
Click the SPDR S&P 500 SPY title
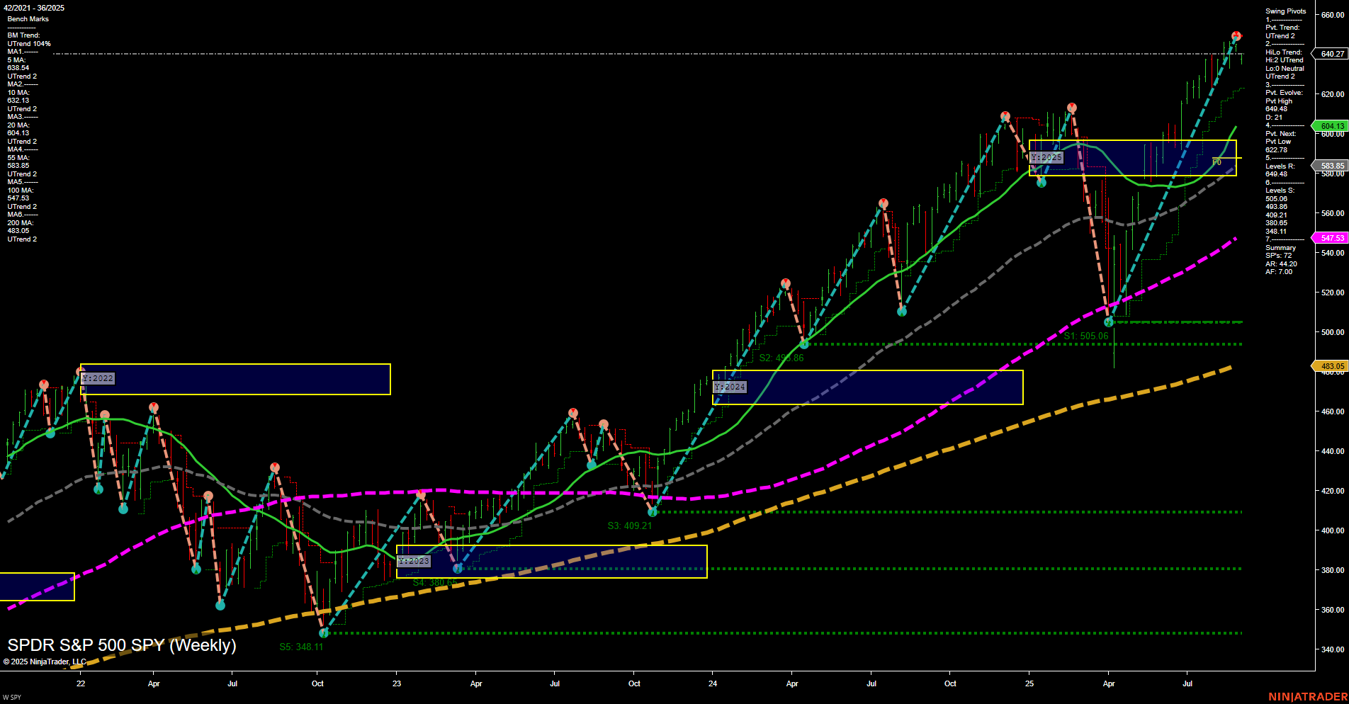(x=120, y=645)
